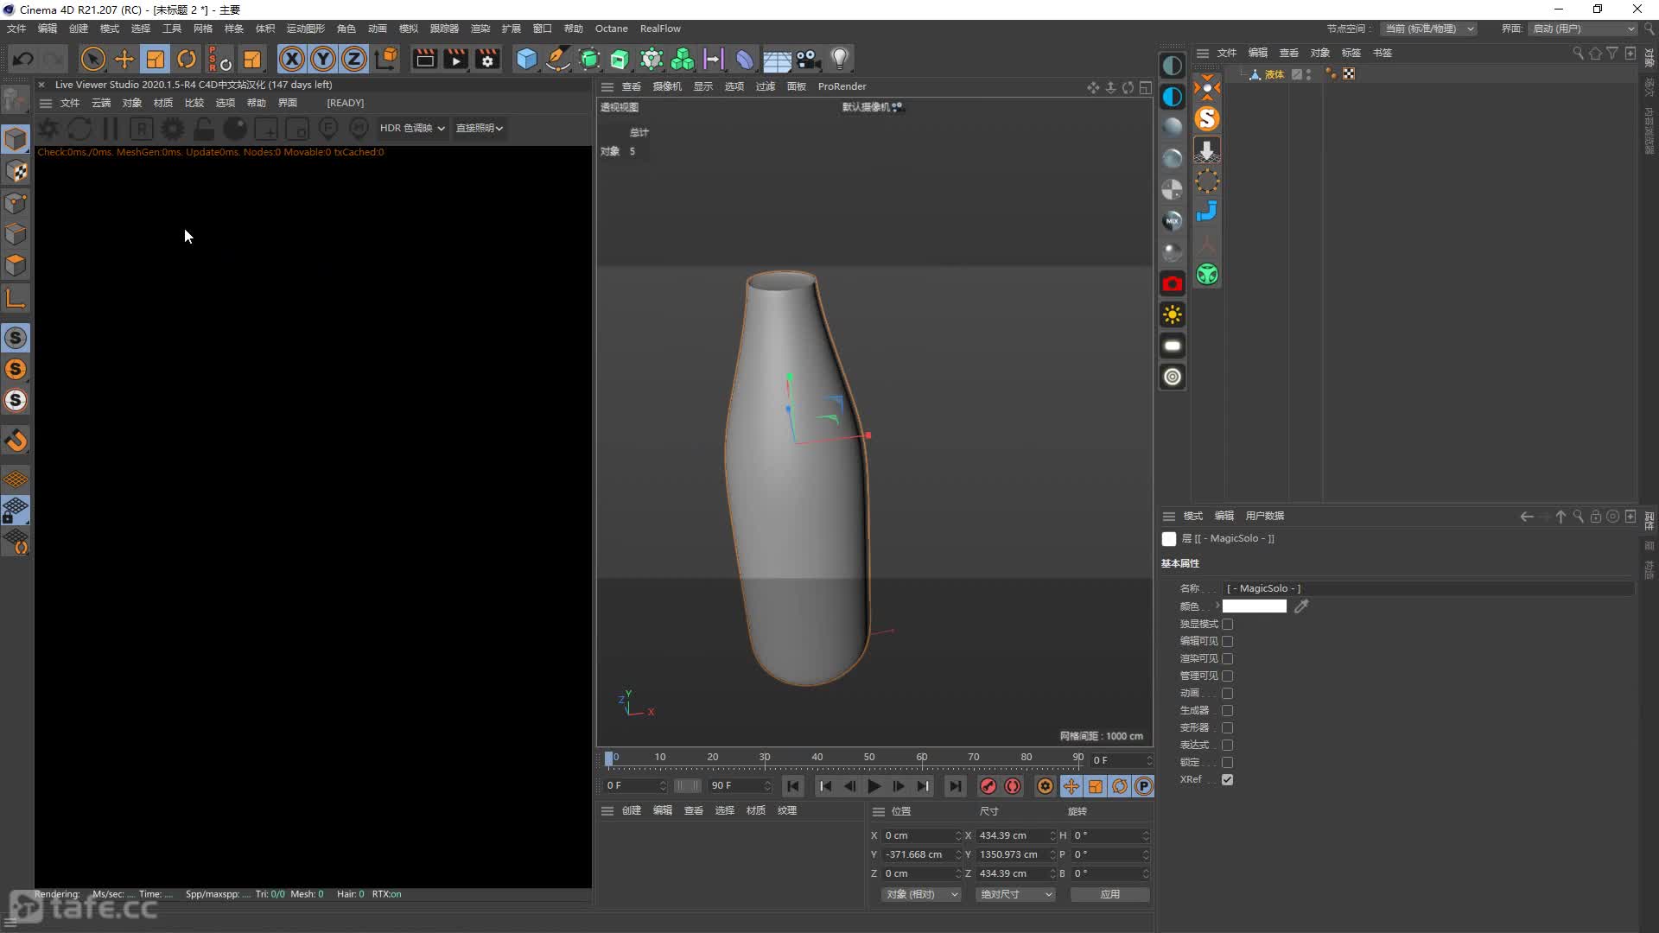Open the material manager 创建 menu
The image size is (1659, 933).
pyautogui.click(x=632, y=810)
